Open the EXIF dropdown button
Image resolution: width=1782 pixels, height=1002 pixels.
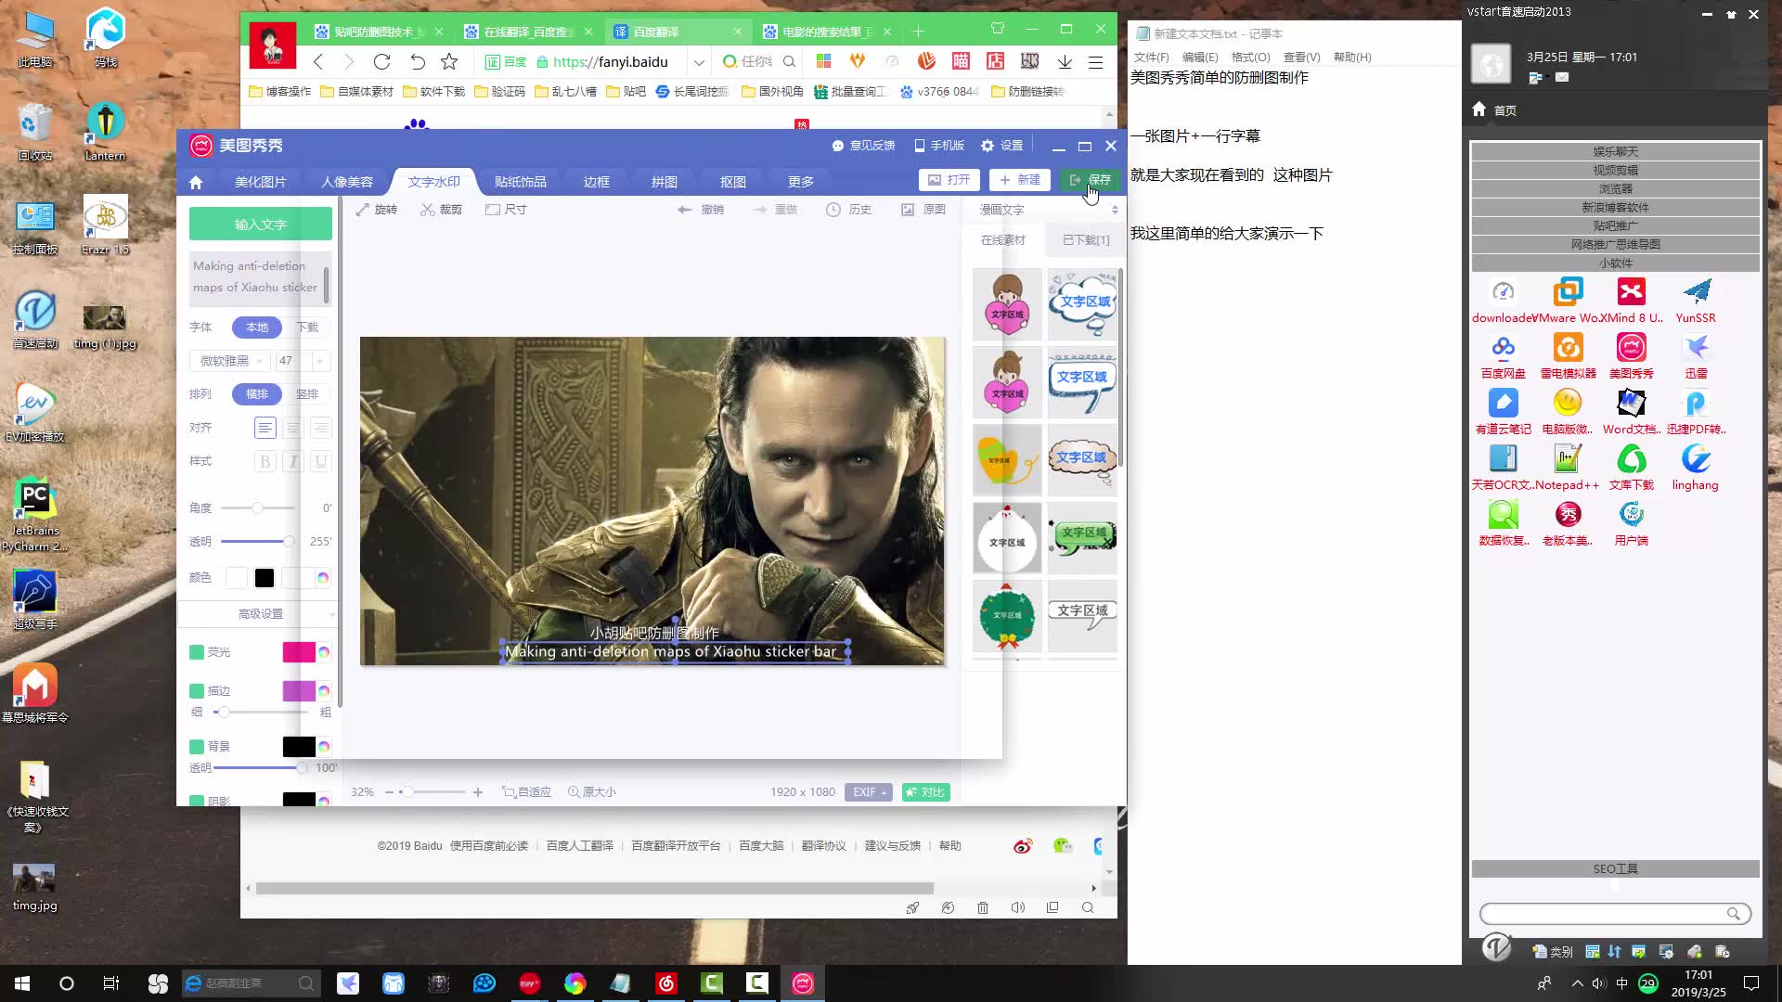click(870, 792)
